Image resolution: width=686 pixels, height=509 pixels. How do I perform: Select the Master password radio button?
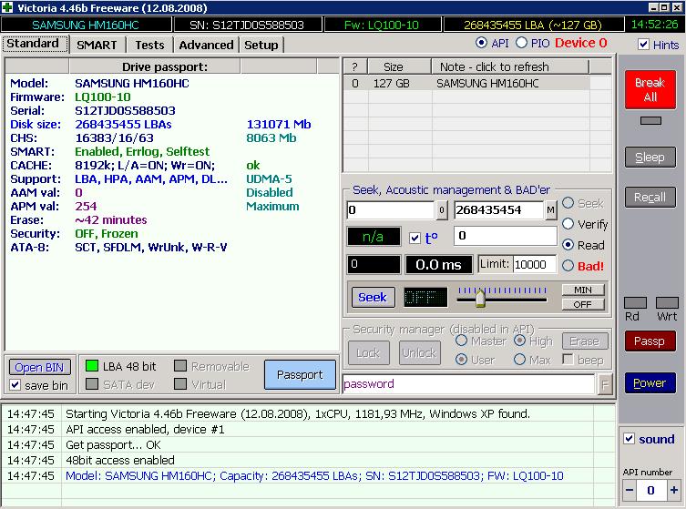pyautogui.click(x=462, y=341)
